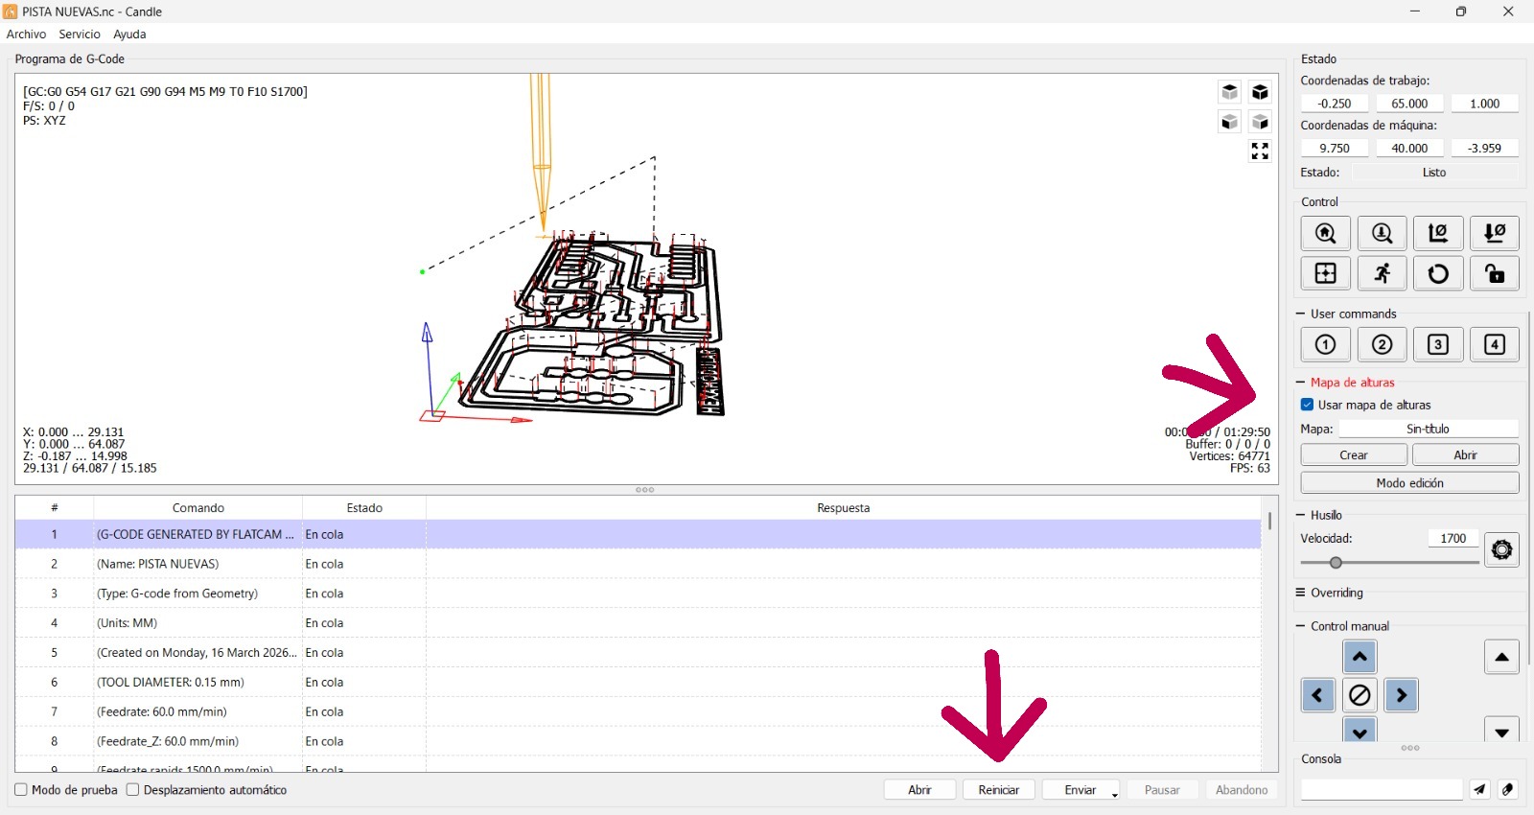This screenshot has width=1534, height=815.
Task: Select the fully dark cube isometric view
Action: (1260, 92)
